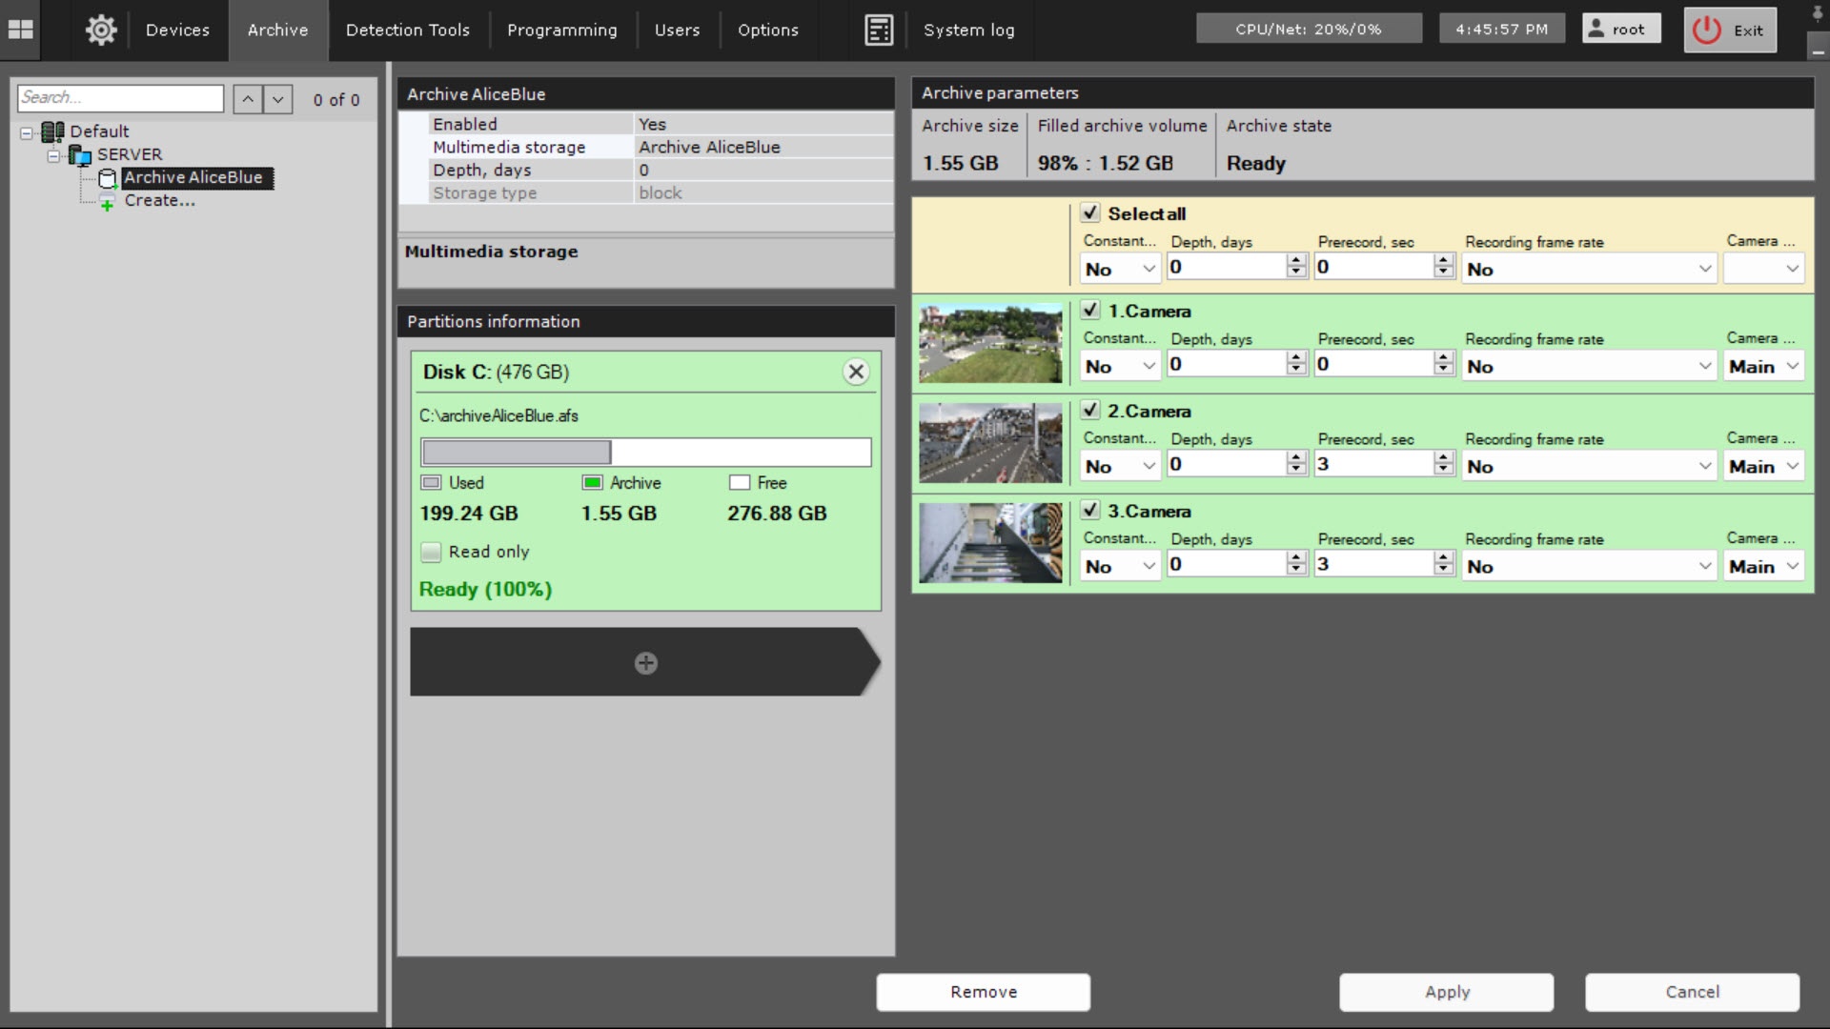Click the red Exit power icon
Screen dimensions: 1830x1029
1706,30
